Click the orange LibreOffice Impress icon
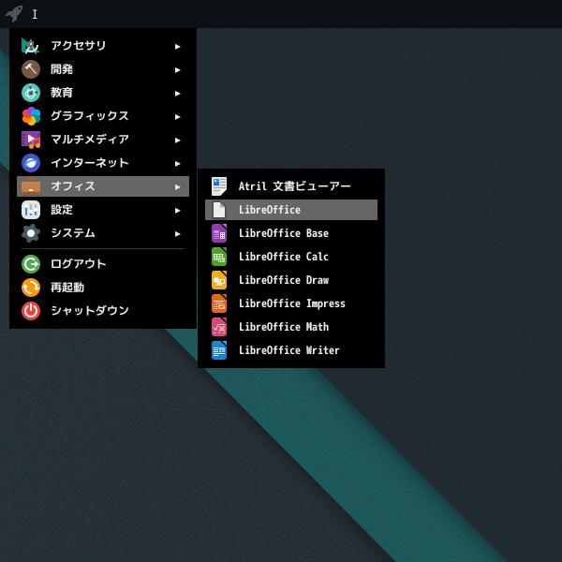The width and height of the screenshot is (562, 562). (x=219, y=303)
